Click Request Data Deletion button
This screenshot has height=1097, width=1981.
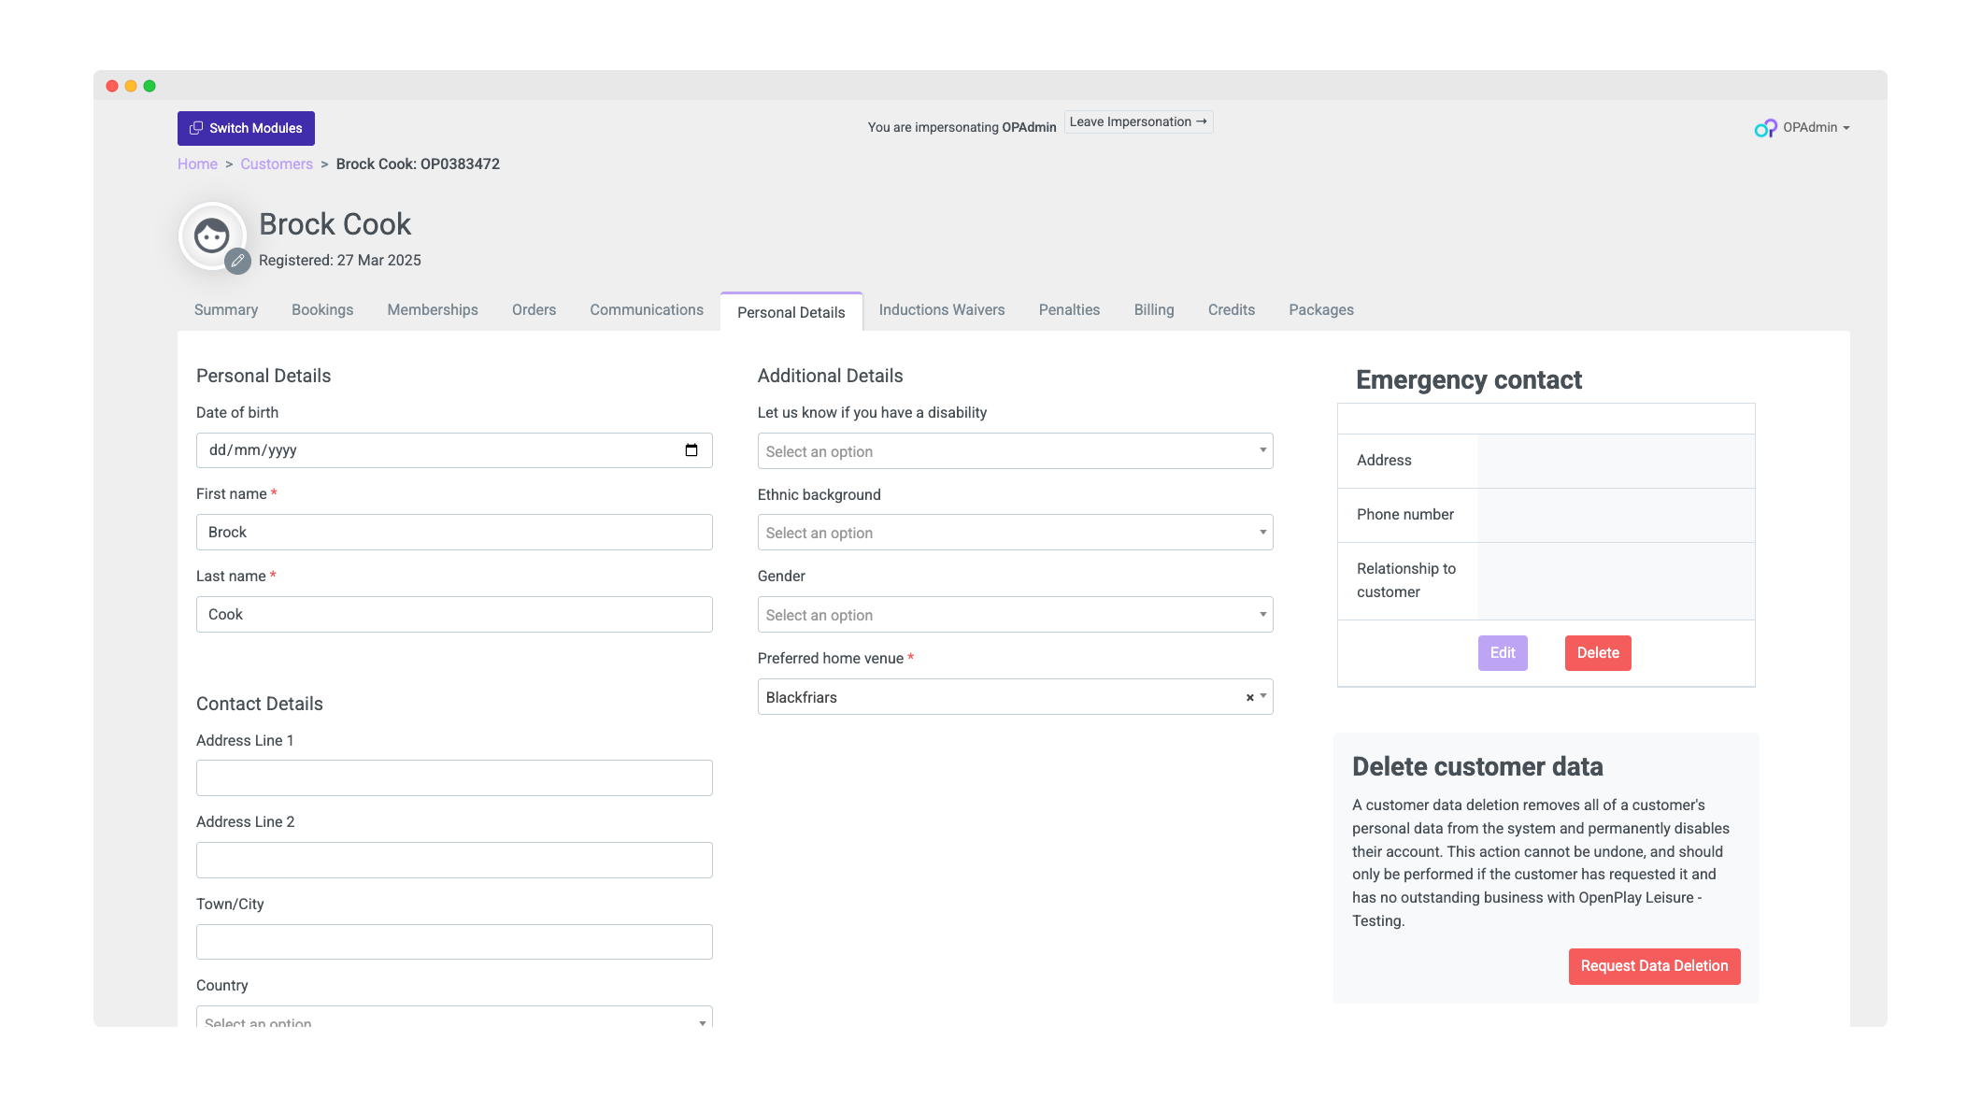click(1654, 966)
